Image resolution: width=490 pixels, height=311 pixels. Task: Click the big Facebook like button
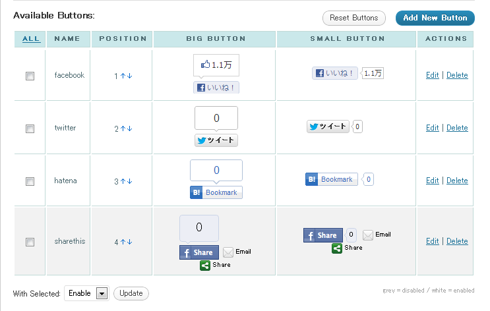216,87
